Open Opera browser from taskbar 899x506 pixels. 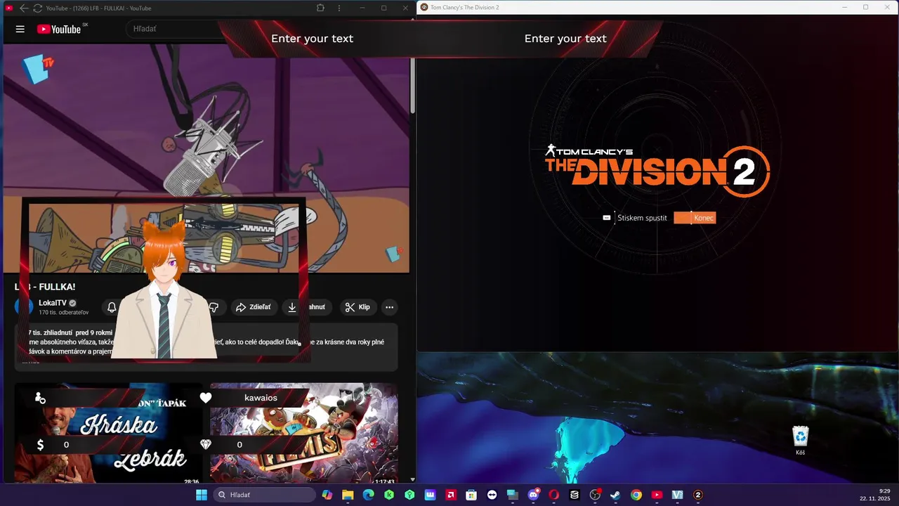(x=553, y=495)
